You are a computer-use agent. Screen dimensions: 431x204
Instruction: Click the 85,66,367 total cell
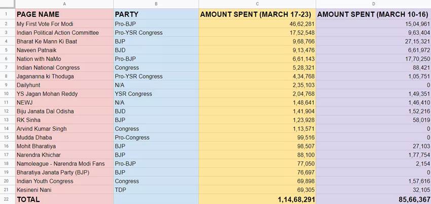click(373, 199)
